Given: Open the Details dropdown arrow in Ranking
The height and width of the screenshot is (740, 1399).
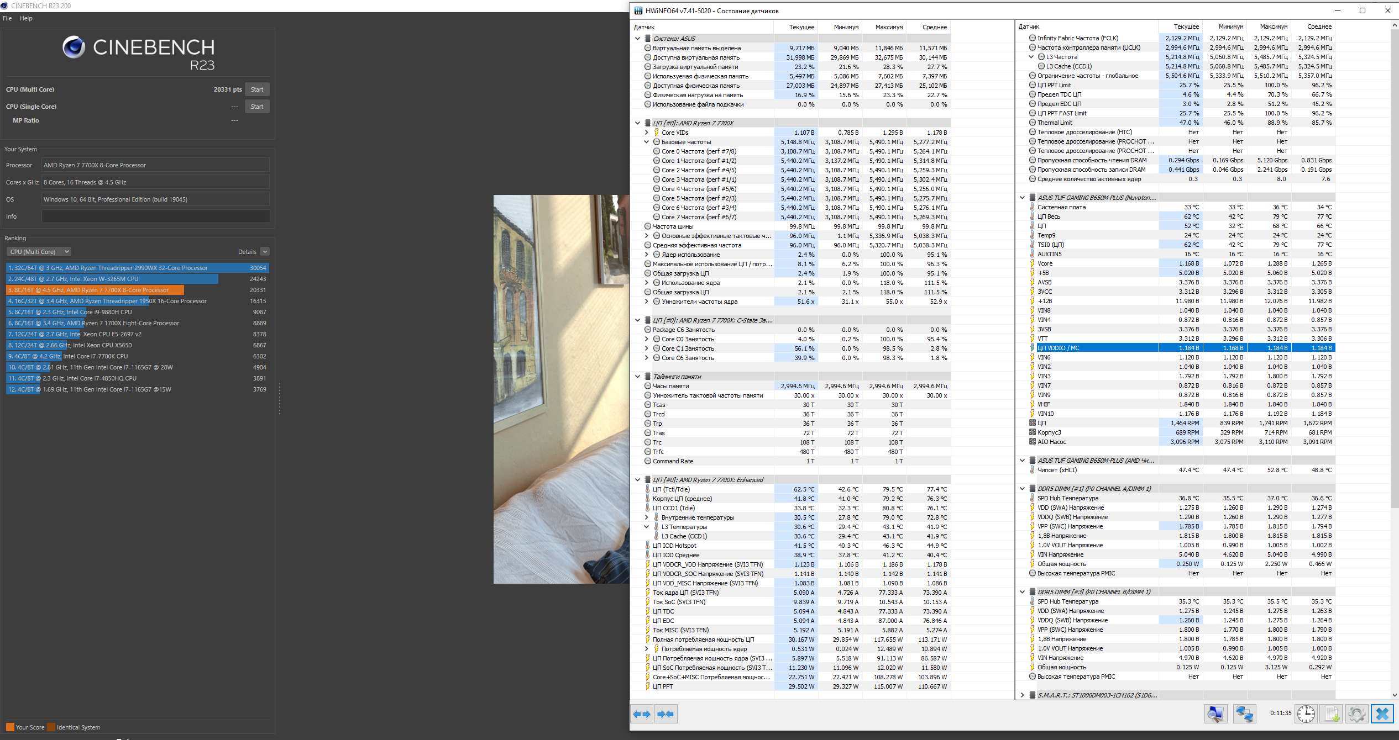Looking at the screenshot, I should point(265,252).
